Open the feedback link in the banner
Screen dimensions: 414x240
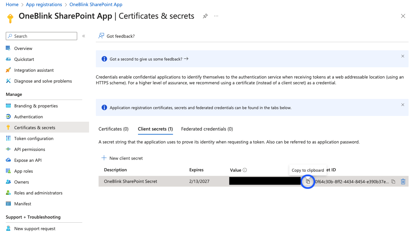pyautogui.click(x=149, y=59)
